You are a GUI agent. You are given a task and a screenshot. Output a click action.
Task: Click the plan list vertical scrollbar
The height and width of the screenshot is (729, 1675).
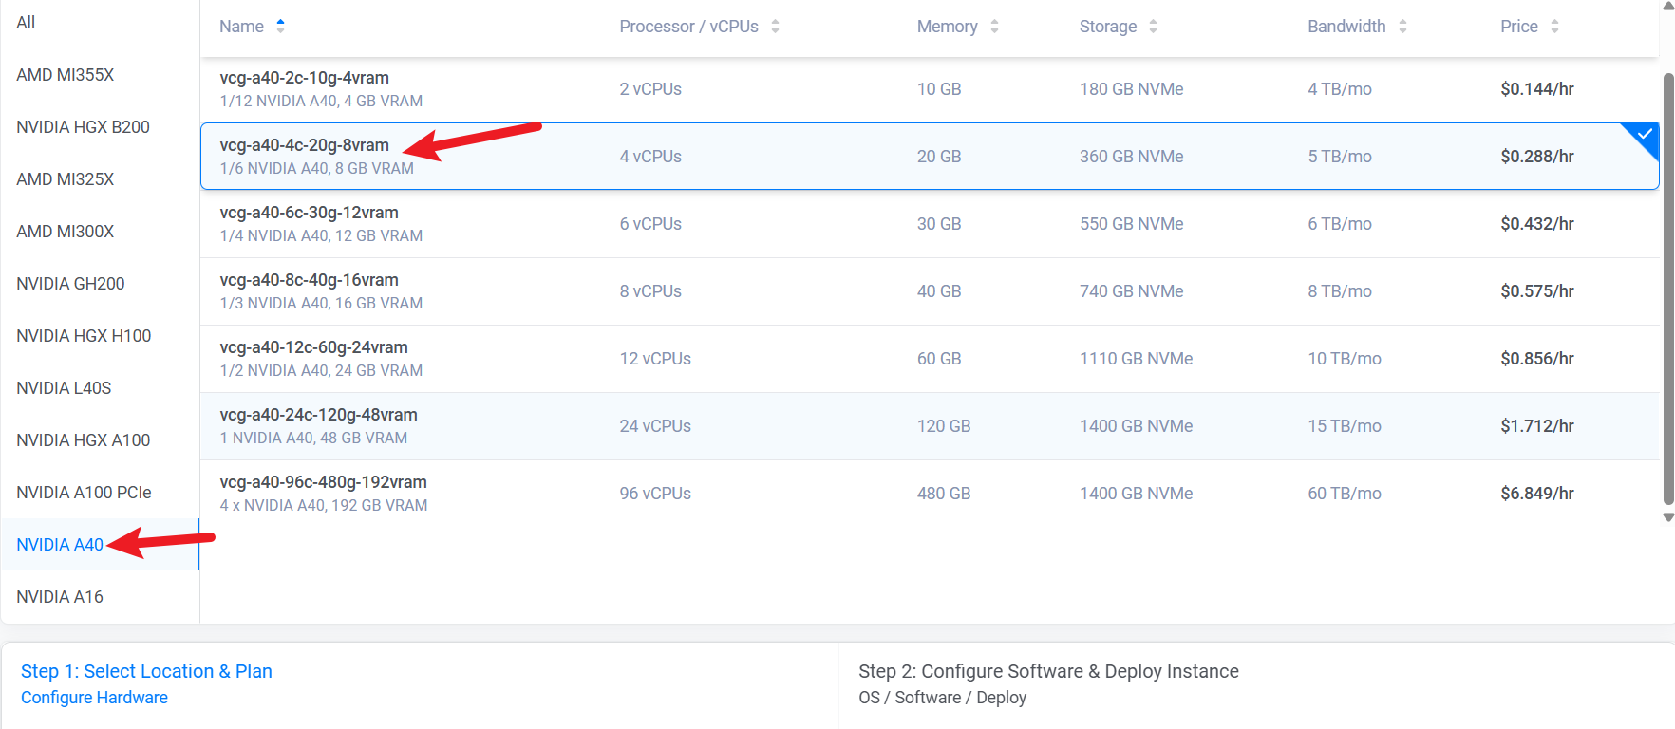[x=1668, y=289]
